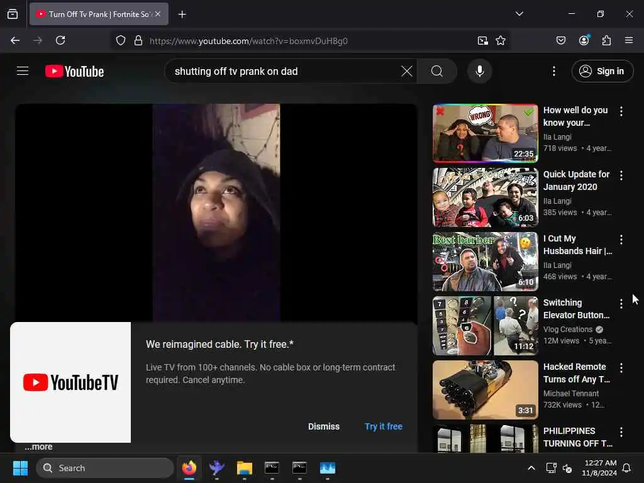The image size is (644, 483).
Task: Go forward in browser history
Action: point(38,40)
